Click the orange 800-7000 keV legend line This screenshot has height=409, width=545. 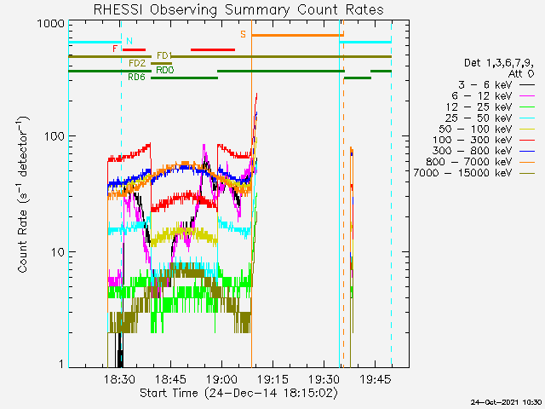tap(527, 162)
